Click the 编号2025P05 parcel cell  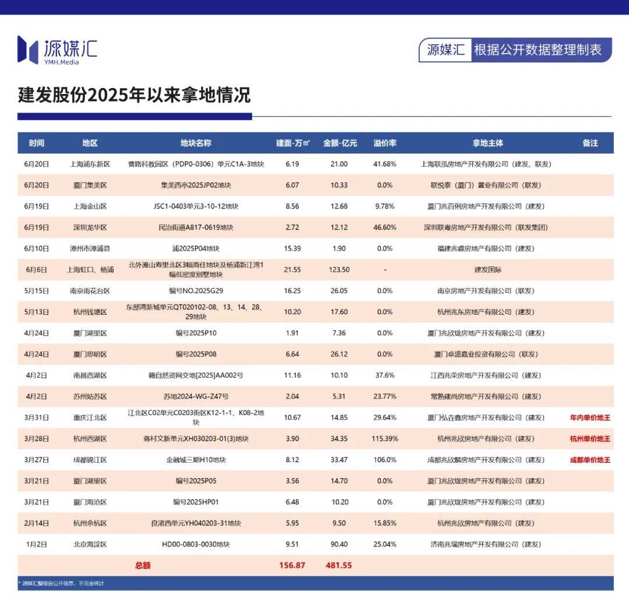pos(196,481)
